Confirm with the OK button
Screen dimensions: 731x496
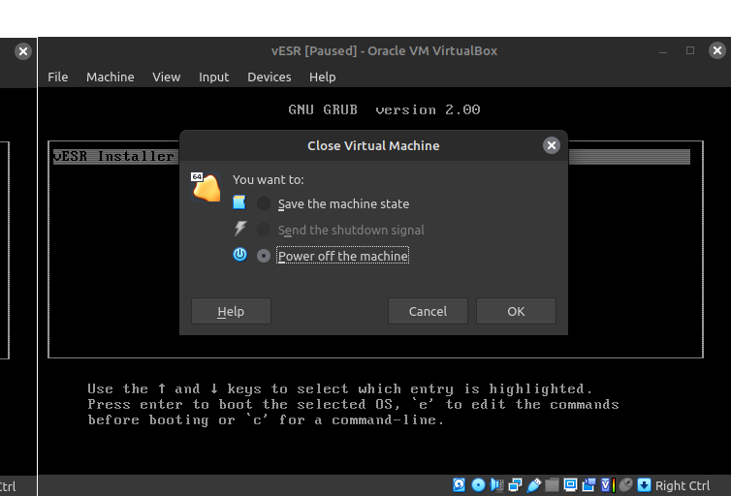coord(516,311)
